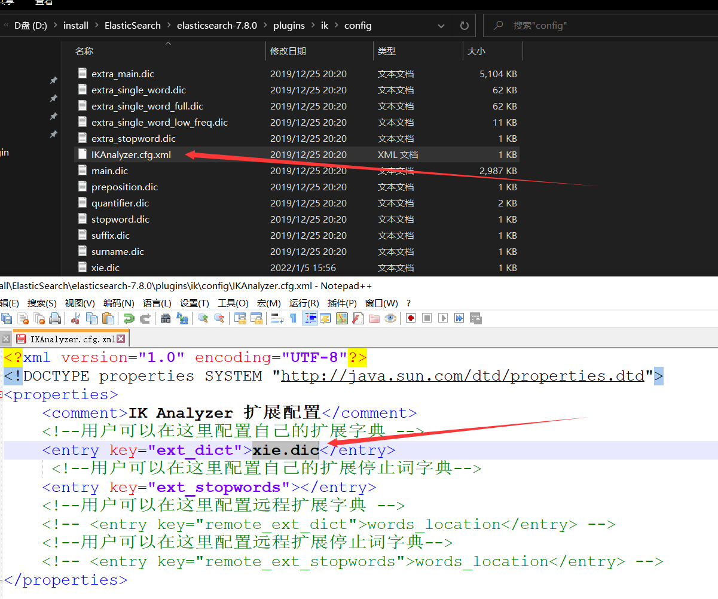Click the Copy toolbar icon
Viewport: 718px width, 599px height.
tap(91, 318)
